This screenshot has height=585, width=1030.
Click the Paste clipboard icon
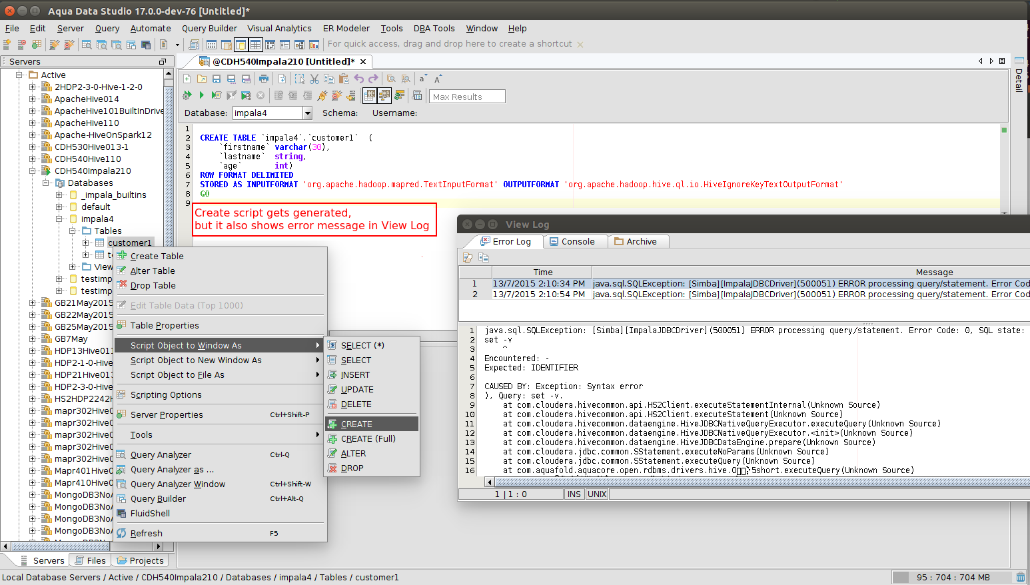344,79
